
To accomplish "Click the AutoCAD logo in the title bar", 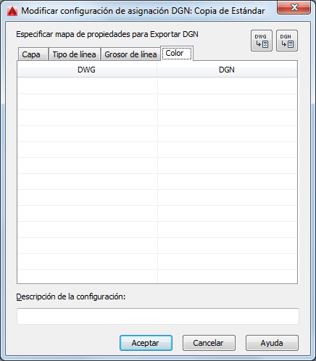I will point(12,11).
